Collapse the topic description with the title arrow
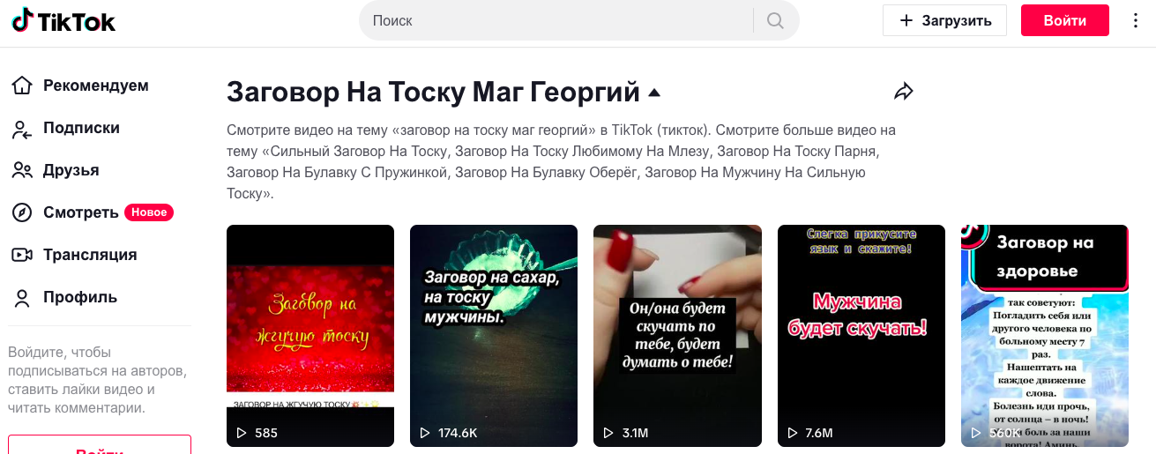Screen dimensions: 1156x454 [654, 93]
